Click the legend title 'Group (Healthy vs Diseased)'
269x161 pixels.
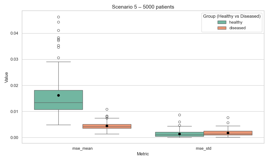(x=232, y=16)
